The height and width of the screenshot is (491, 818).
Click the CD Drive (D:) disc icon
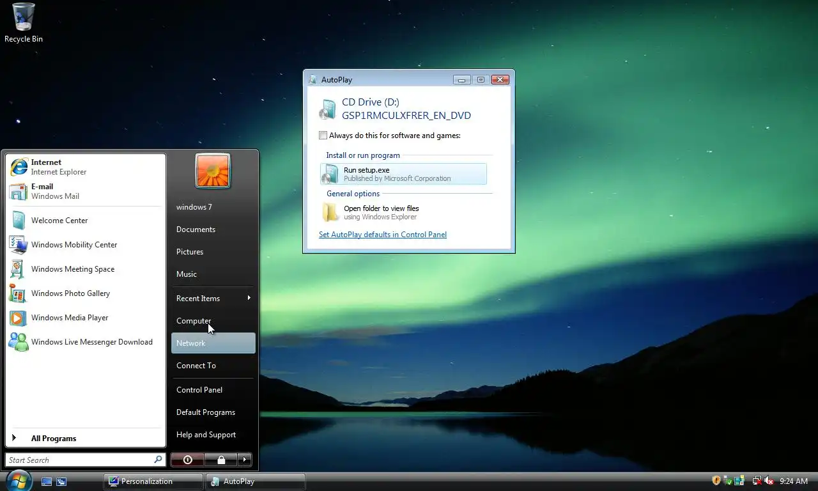[x=328, y=109]
